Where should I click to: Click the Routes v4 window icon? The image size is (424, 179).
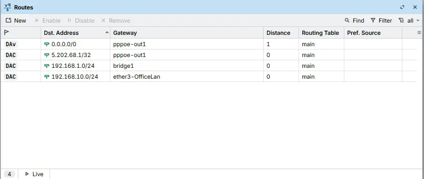pyautogui.click(x=8, y=7)
